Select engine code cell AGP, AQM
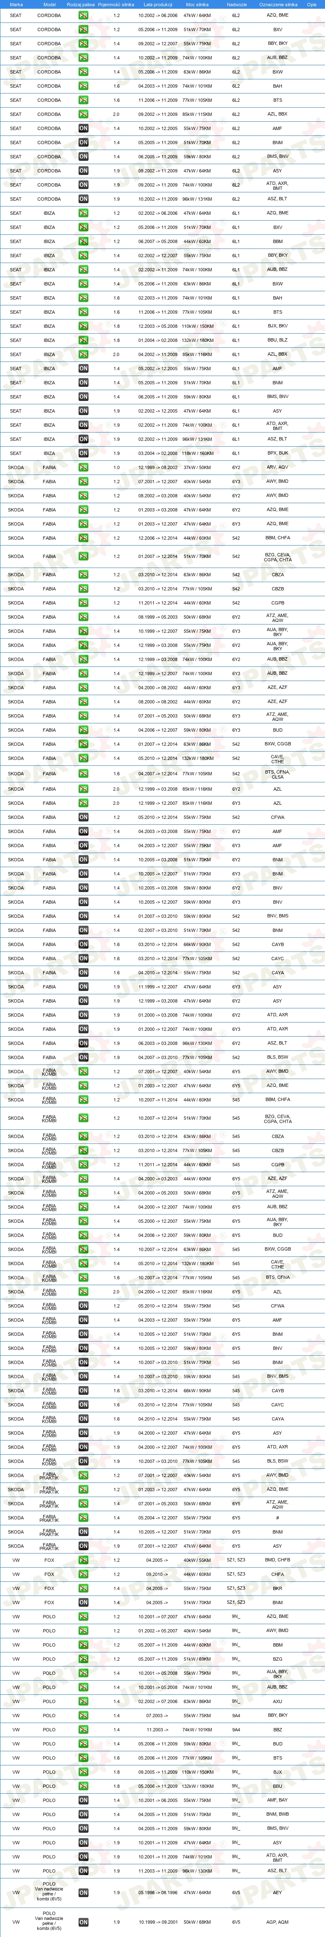 tap(278, 1922)
